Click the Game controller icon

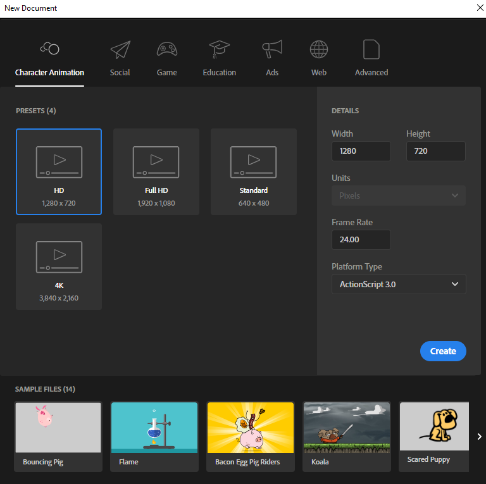167,49
